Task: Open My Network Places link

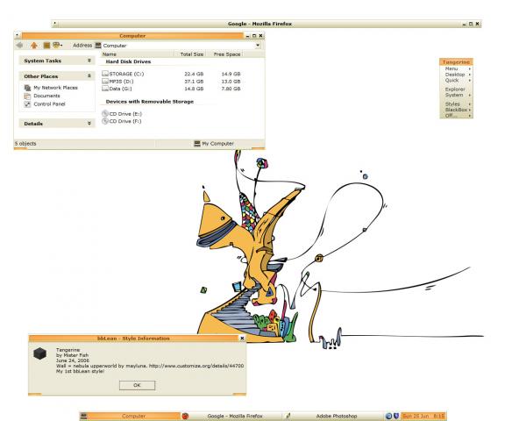Action: click(55, 88)
